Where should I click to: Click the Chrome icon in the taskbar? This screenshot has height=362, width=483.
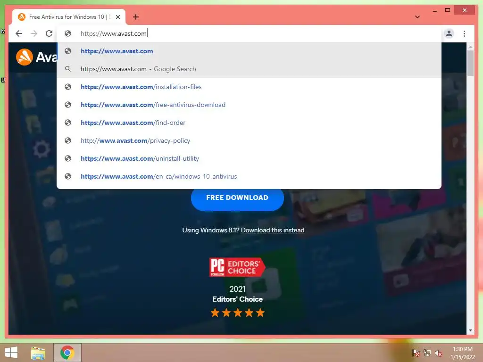[67, 353]
